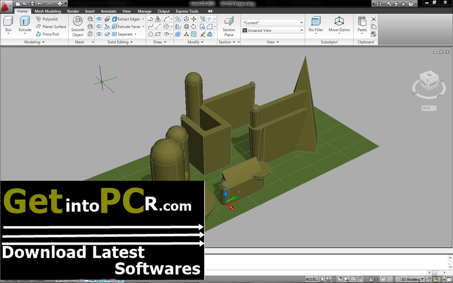Switch to the Render tab

pyautogui.click(x=73, y=11)
